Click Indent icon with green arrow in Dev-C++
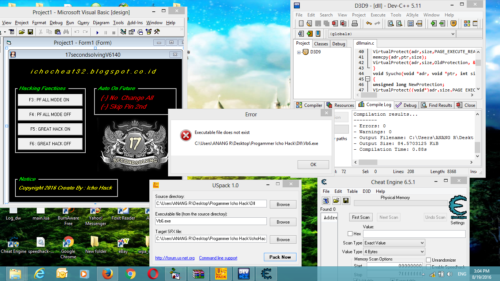The height and width of the screenshot is (281, 500). [434, 23]
